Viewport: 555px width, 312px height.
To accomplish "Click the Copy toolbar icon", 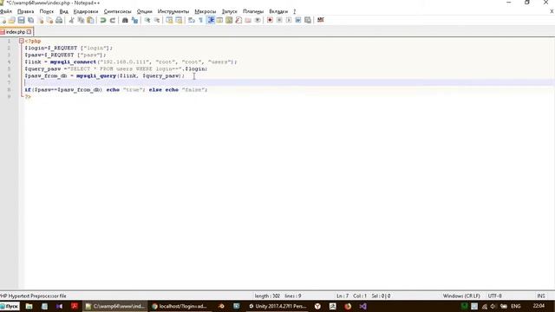I will (81, 20).
